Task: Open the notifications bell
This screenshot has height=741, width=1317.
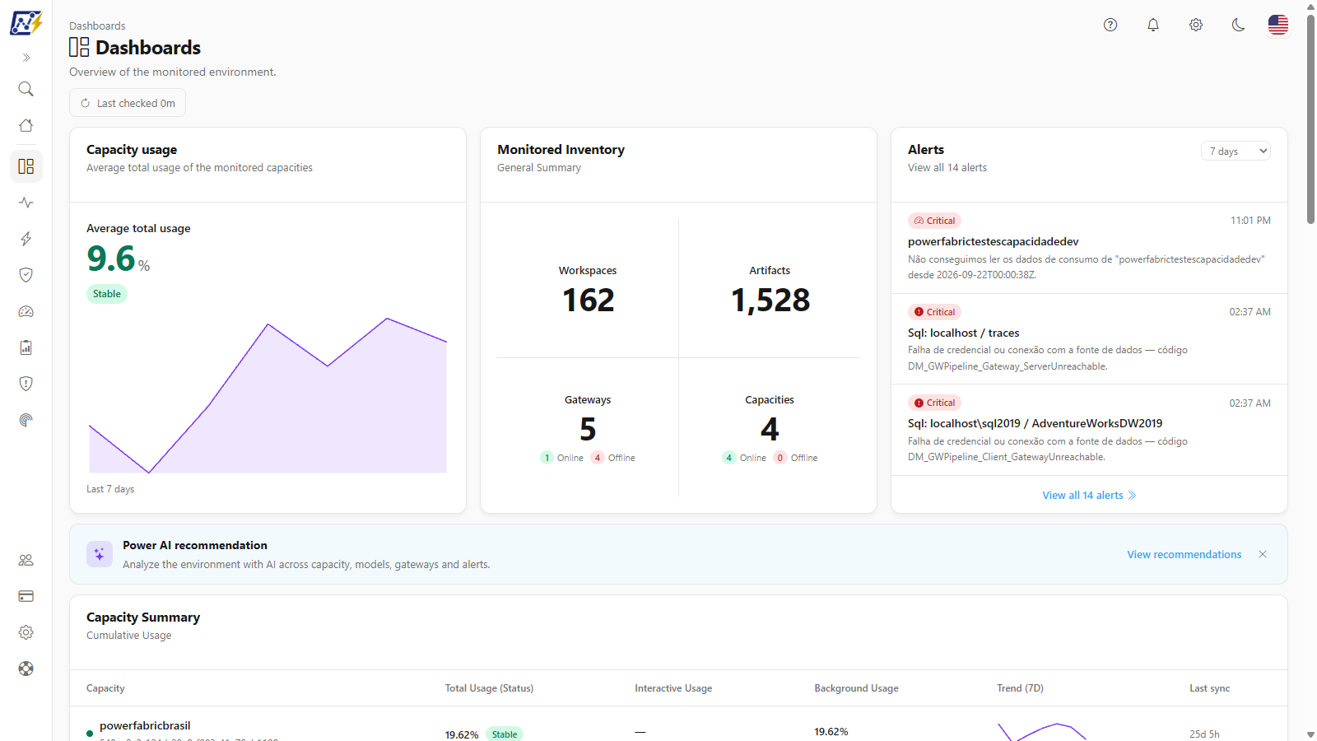Action: pyautogui.click(x=1153, y=25)
